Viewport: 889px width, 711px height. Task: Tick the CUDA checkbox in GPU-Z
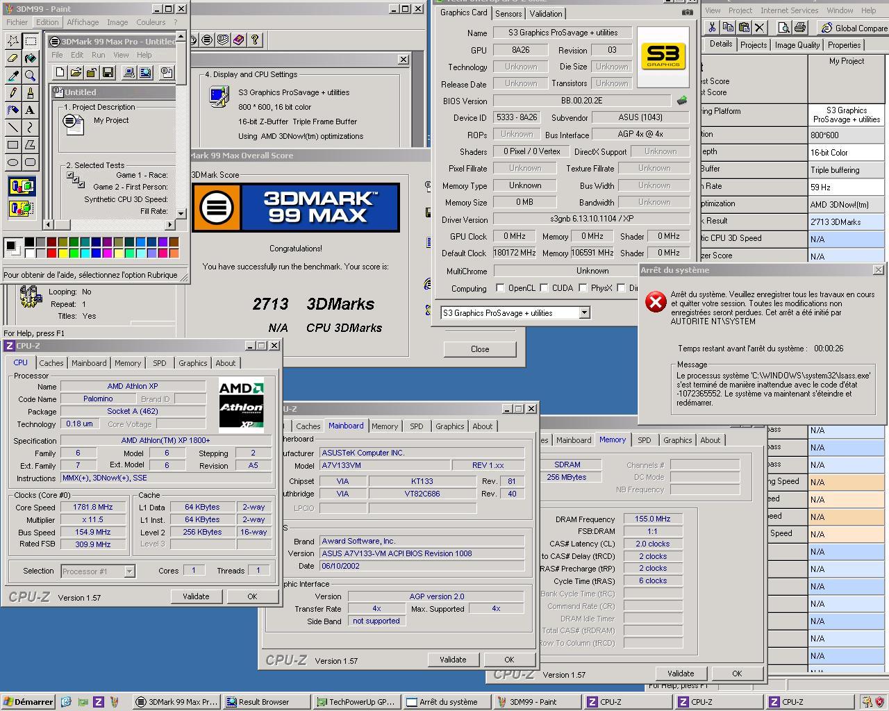coord(544,287)
